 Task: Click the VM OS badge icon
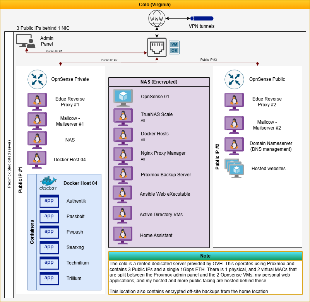174,48
